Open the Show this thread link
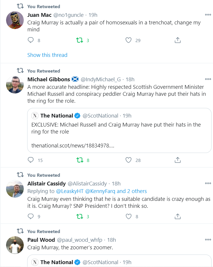 tap(47, 55)
